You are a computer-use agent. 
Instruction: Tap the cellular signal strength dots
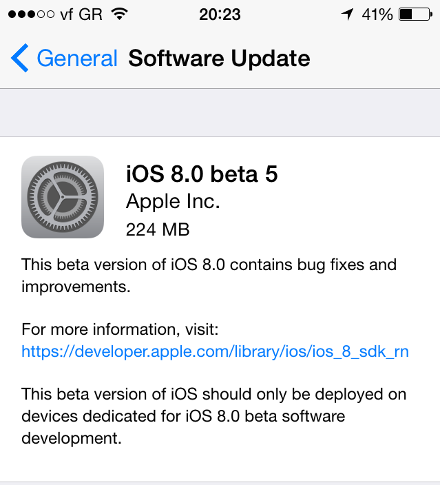coord(31,14)
